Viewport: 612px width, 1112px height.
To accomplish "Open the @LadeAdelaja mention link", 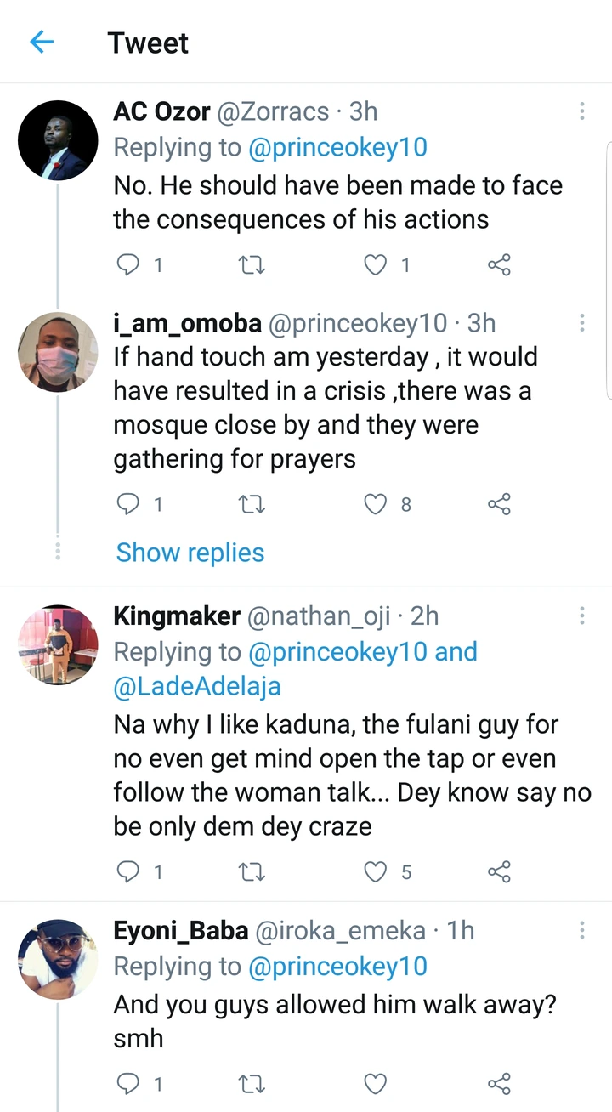I will tap(197, 687).
